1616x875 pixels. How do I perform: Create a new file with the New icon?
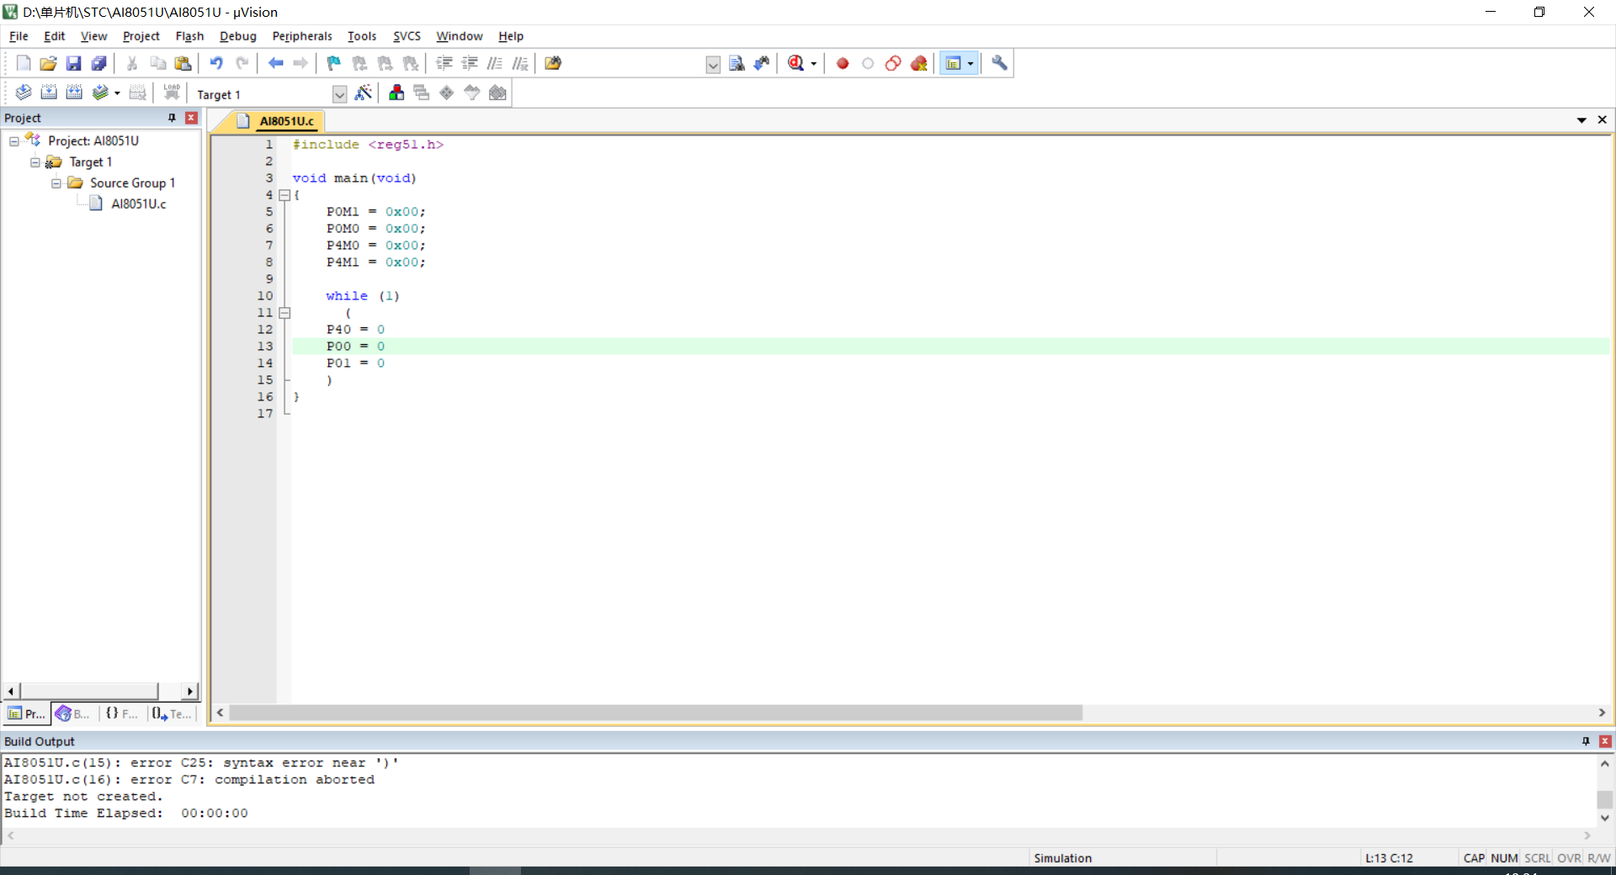tap(24, 63)
